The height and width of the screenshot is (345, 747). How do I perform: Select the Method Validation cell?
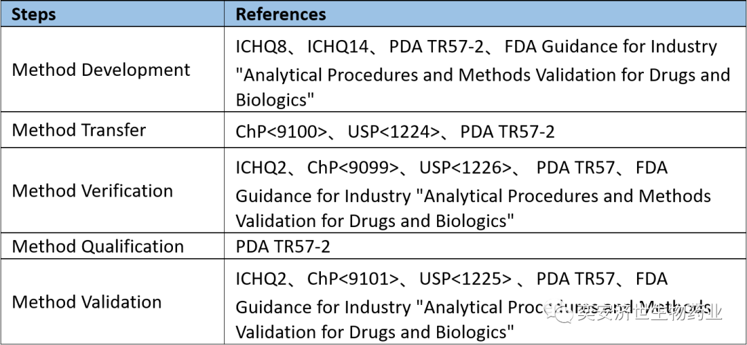87,302
